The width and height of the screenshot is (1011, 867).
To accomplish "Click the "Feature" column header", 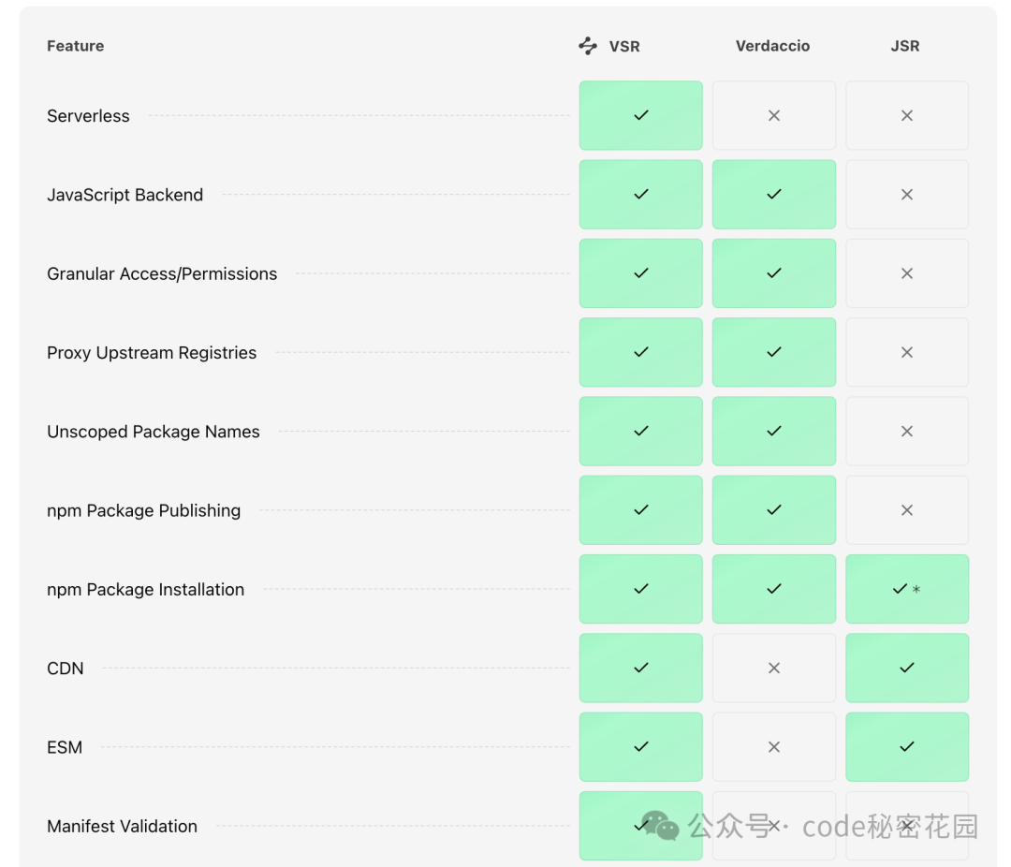I will (76, 46).
